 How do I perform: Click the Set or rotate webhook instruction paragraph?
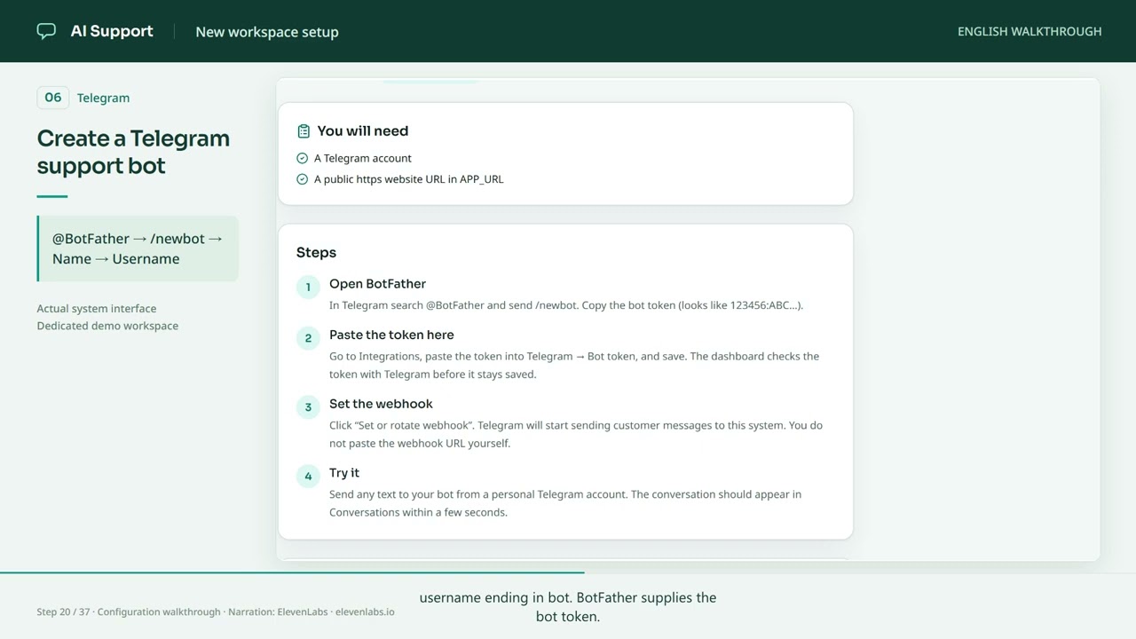576,435
